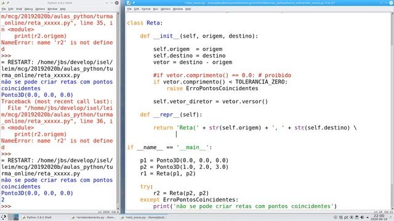Click the clipboard tray icon

coord(357,217)
